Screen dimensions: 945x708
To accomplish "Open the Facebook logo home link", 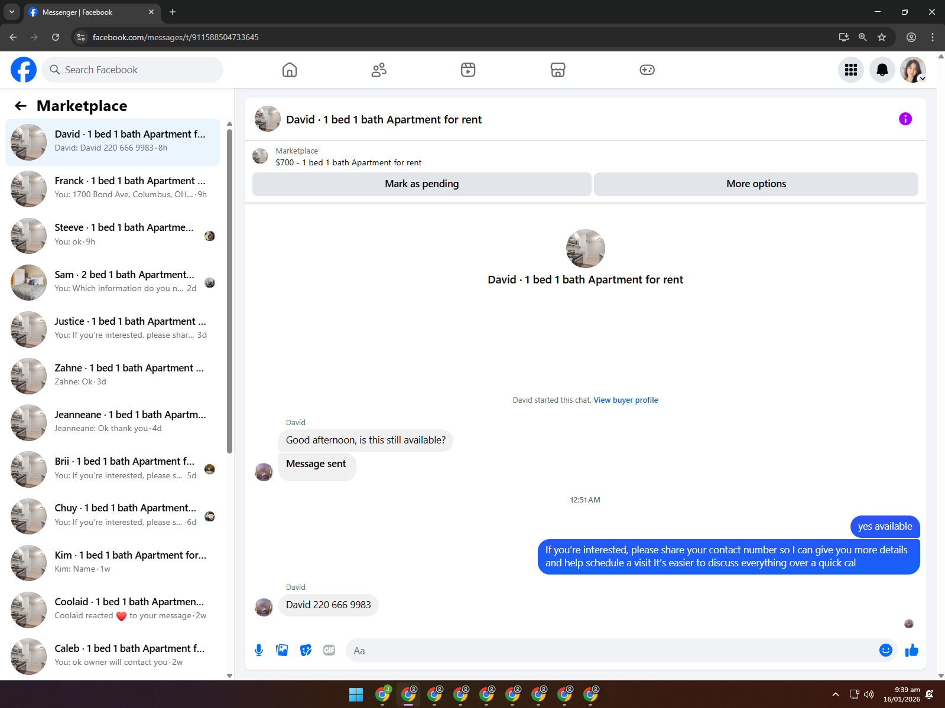I will (x=24, y=70).
